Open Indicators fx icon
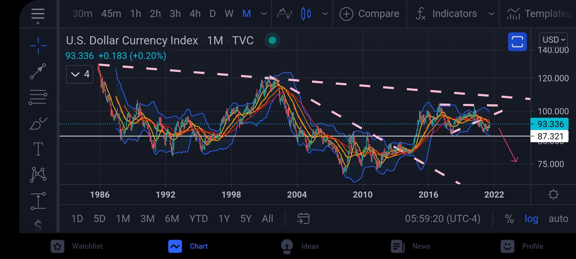Viewport: 576px width, 259px height. tap(420, 13)
